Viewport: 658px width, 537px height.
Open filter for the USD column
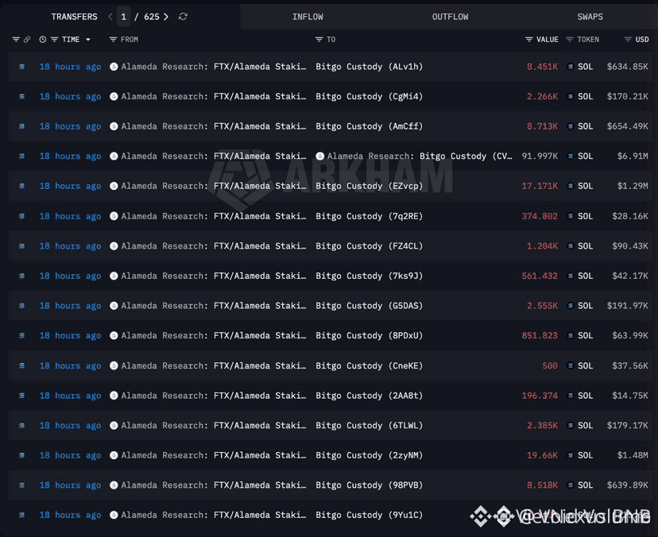(628, 40)
